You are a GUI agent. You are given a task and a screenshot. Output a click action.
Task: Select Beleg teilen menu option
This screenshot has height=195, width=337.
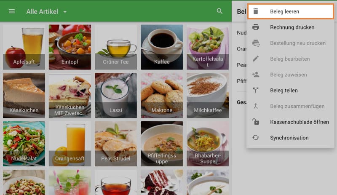[x=284, y=90]
